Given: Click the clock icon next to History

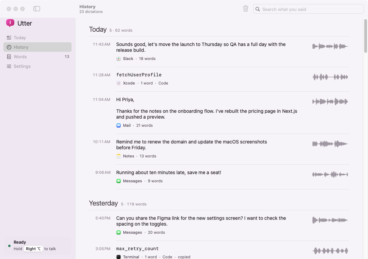Looking at the screenshot, I should [x=9, y=47].
